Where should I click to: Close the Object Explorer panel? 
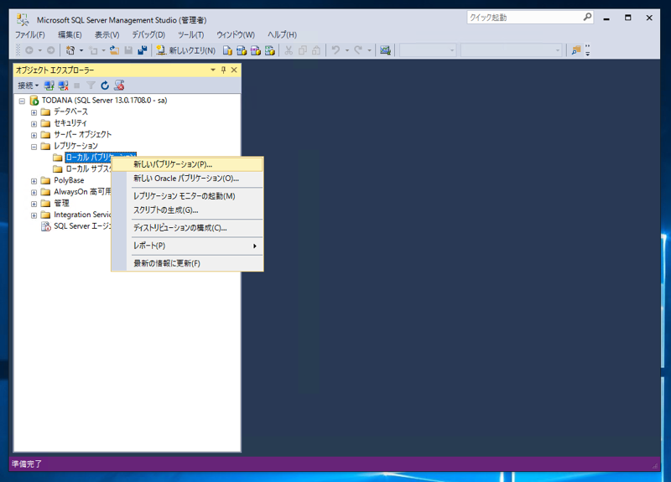tap(234, 70)
